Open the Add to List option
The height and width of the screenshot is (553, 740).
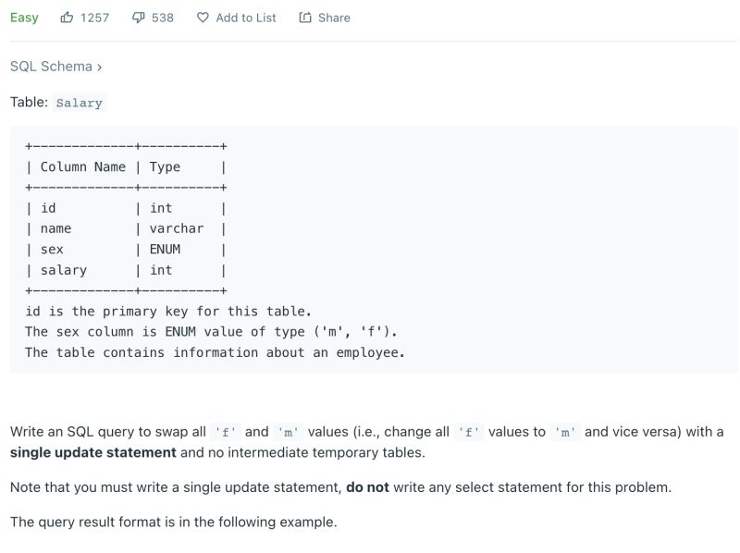coord(245,18)
